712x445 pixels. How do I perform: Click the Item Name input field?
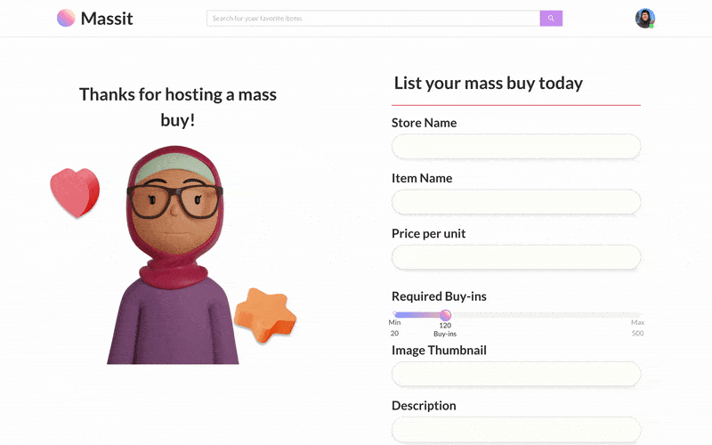516,202
